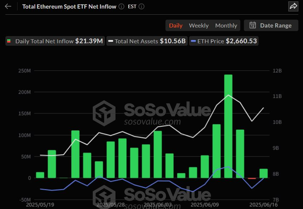Click the blue ETH Price swatch

[193, 41]
